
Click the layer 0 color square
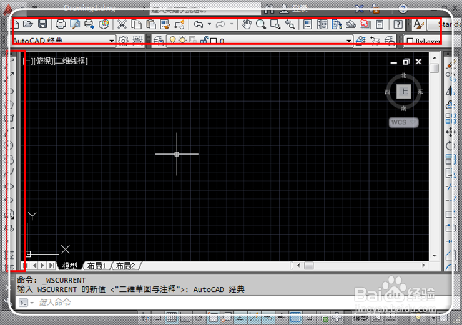tap(214, 41)
